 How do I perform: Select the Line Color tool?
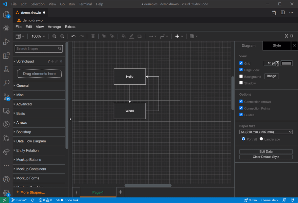click(x=131, y=36)
